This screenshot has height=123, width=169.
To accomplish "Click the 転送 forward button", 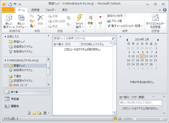I will [53, 26].
